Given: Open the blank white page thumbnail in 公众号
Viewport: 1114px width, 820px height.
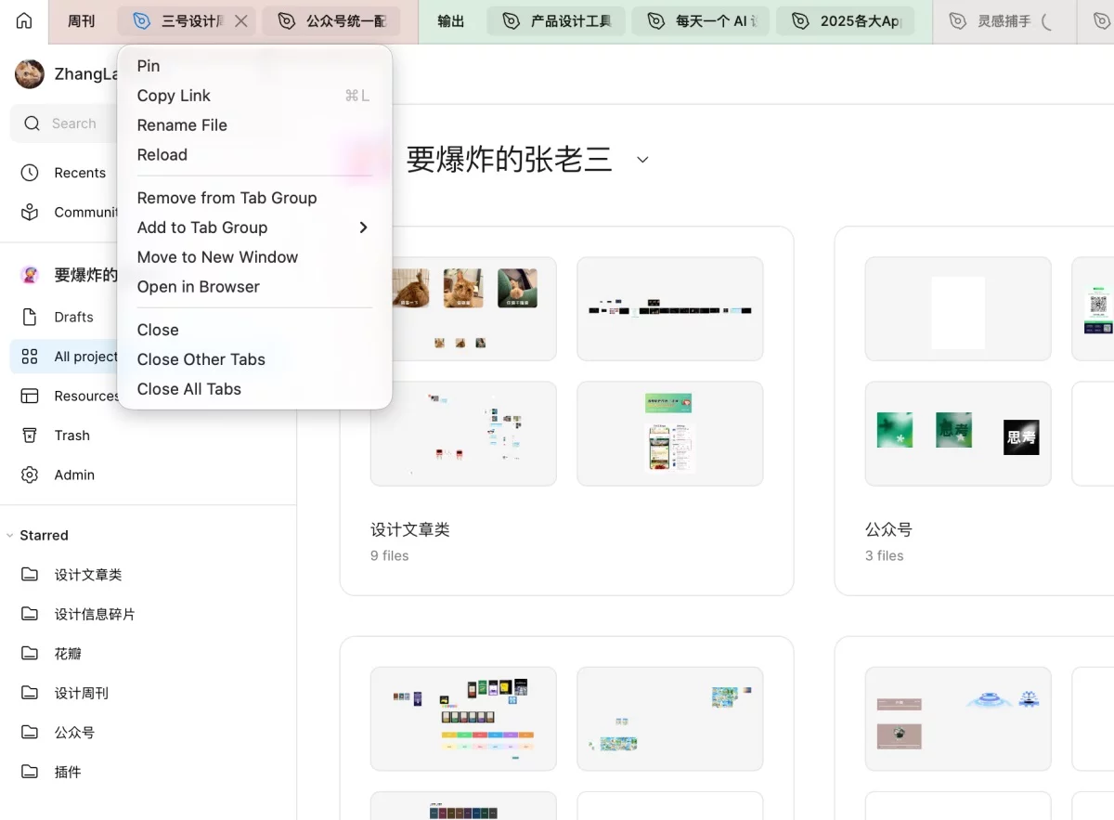Looking at the screenshot, I should (958, 309).
